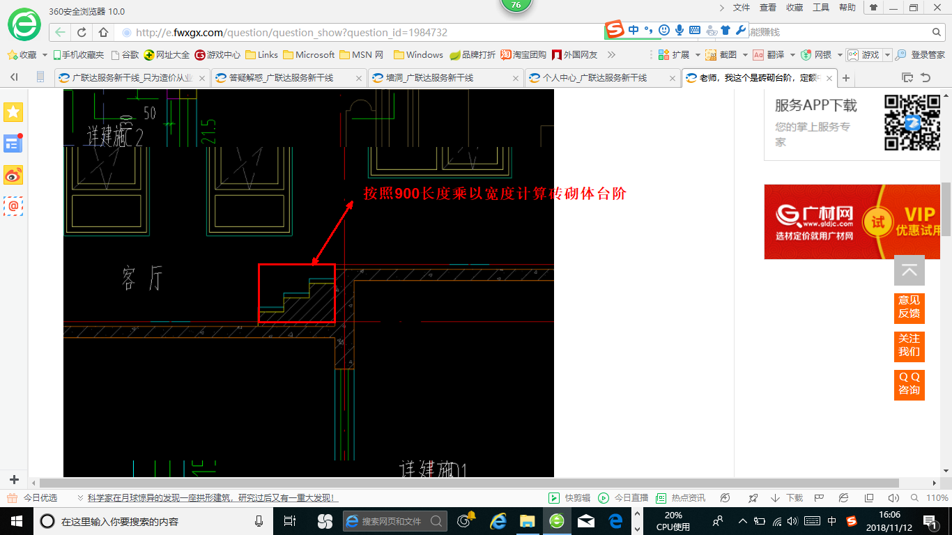Click the URL address bar
The height and width of the screenshot is (535, 952).
362,32
